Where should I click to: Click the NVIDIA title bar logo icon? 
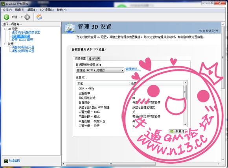[3, 4]
